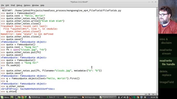Image resolution: width=177 pixels, height=99 pixels.
Task: Launch Chrome from the panel launcher
Action: [22, 97]
